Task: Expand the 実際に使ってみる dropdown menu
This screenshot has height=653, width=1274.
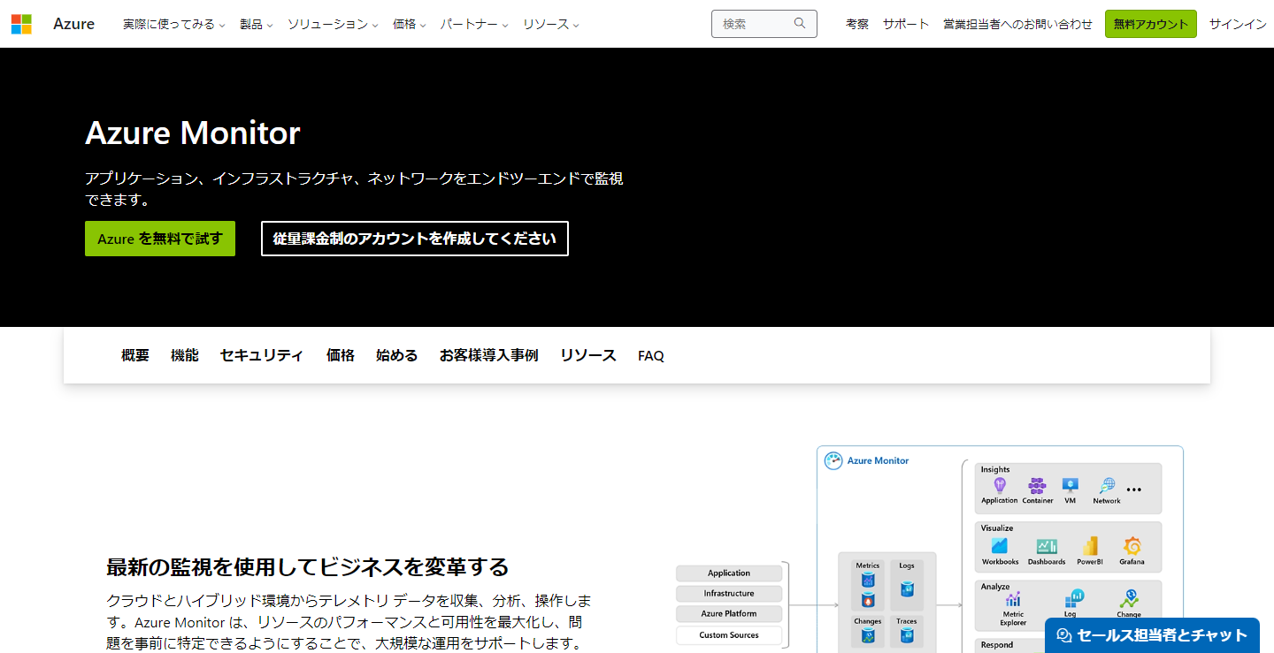Action: (173, 24)
